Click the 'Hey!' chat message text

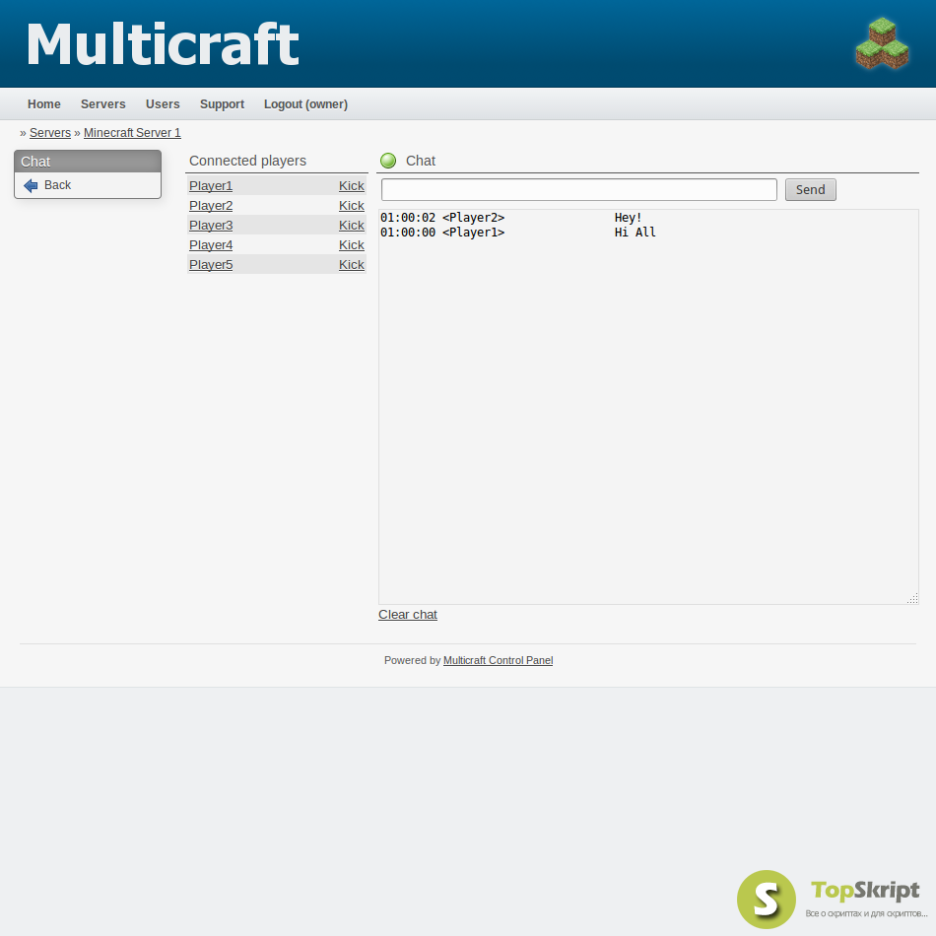click(628, 218)
